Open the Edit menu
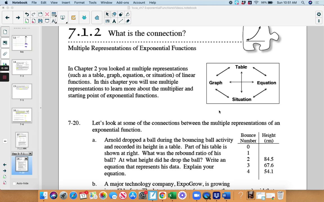The width and height of the screenshot is (324, 202). pyautogui.click(x=43, y=3)
